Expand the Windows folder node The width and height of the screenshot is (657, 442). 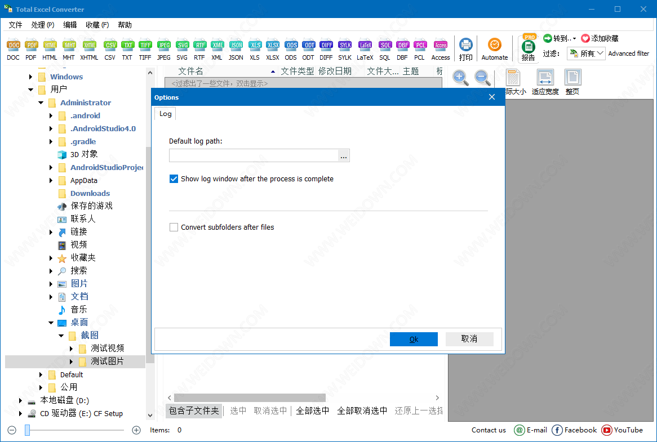pos(30,77)
